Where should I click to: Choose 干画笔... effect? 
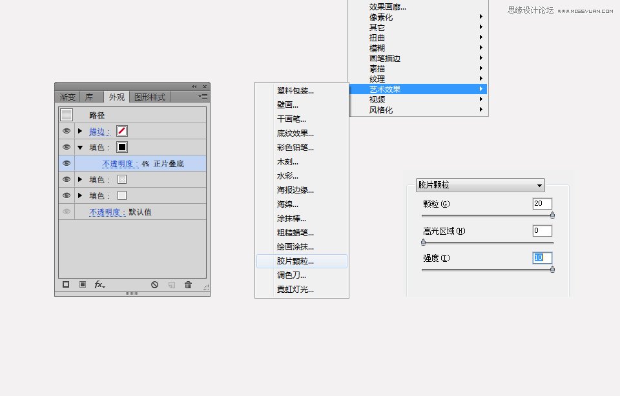(x=302, y=119)
